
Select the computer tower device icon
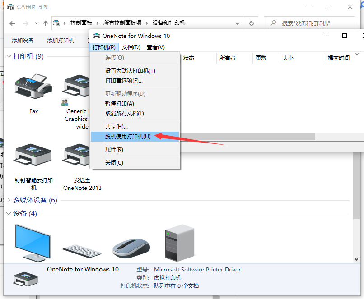click(x=179, y=243)
